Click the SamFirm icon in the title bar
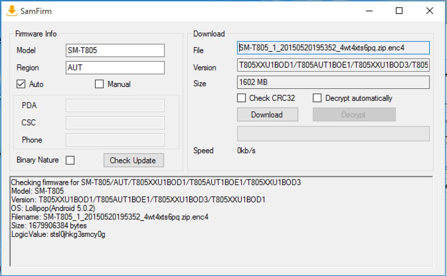 11,11
